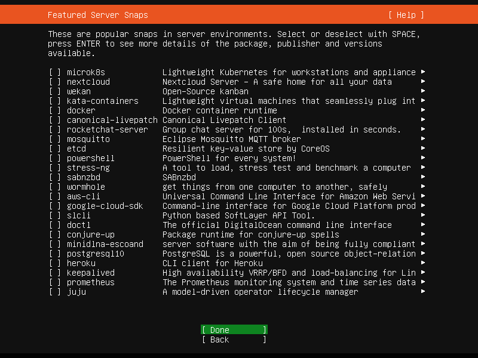Toggle the docker snap checkbox

[55, 110]
